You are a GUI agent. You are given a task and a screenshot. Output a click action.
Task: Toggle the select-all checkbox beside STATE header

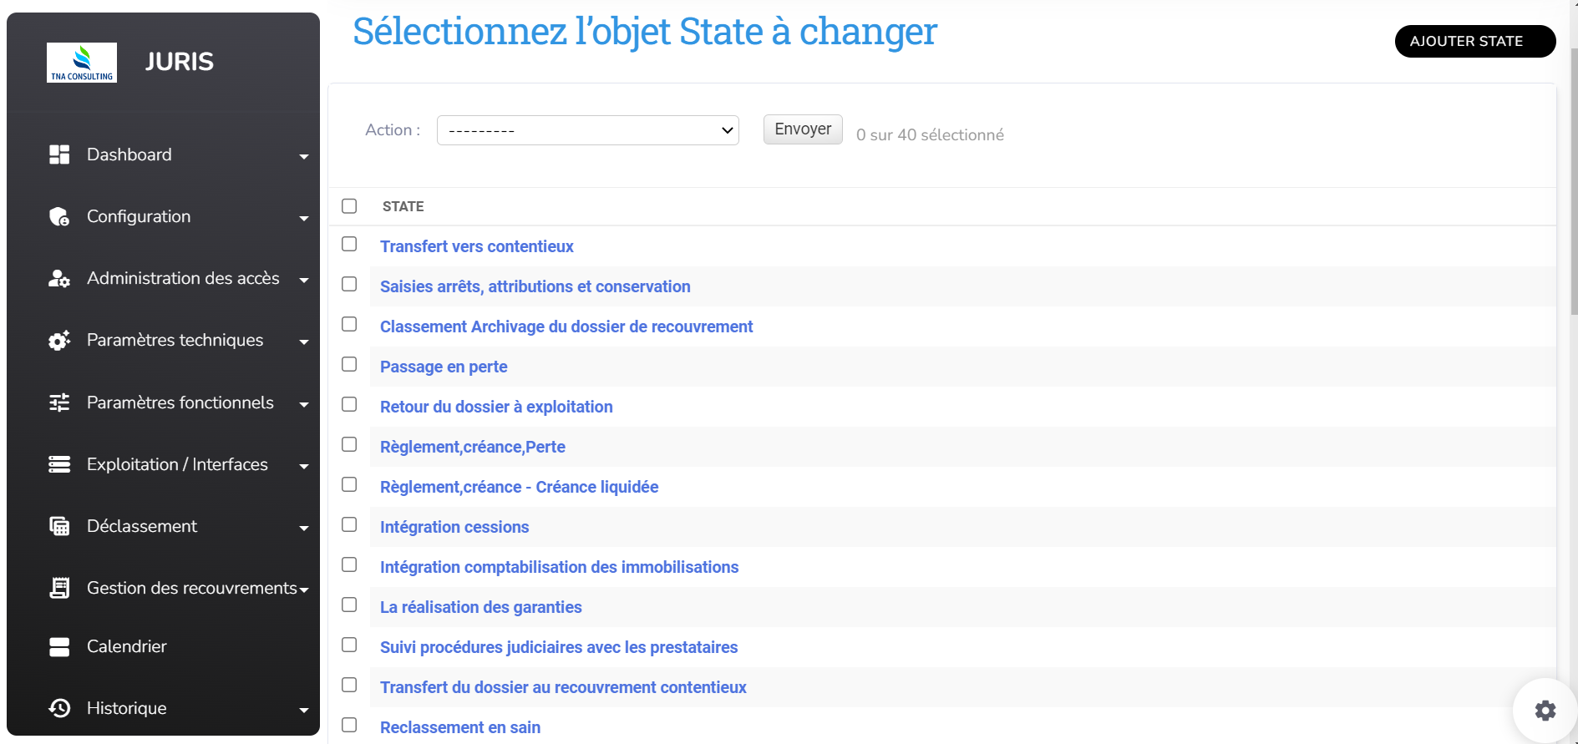pyautogui.click(x=349, y=206)
